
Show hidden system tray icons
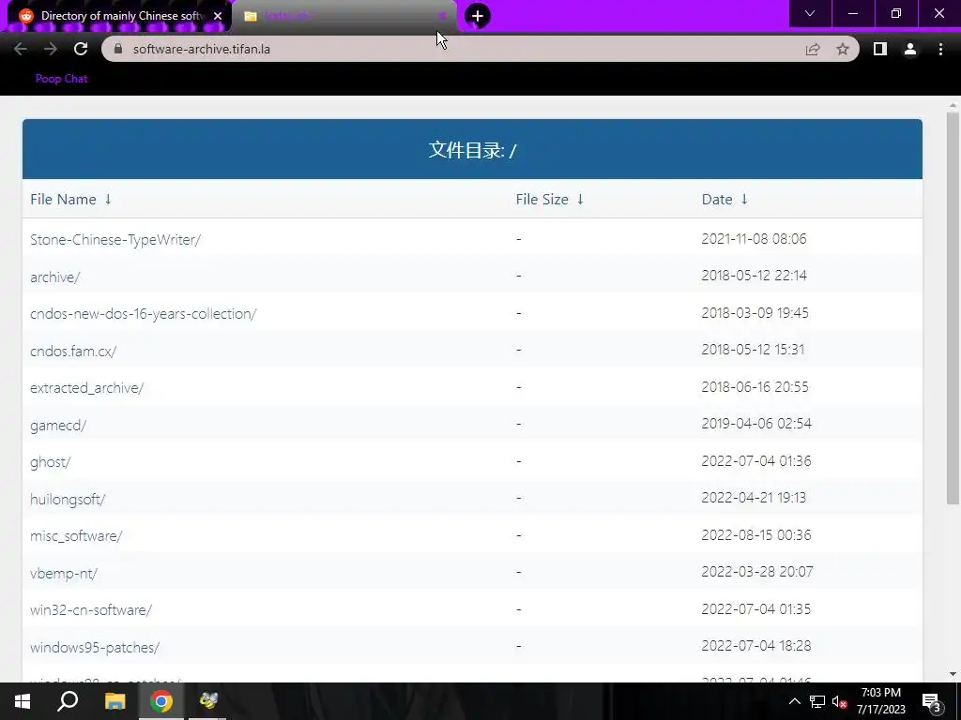click(x=794, y=701)
